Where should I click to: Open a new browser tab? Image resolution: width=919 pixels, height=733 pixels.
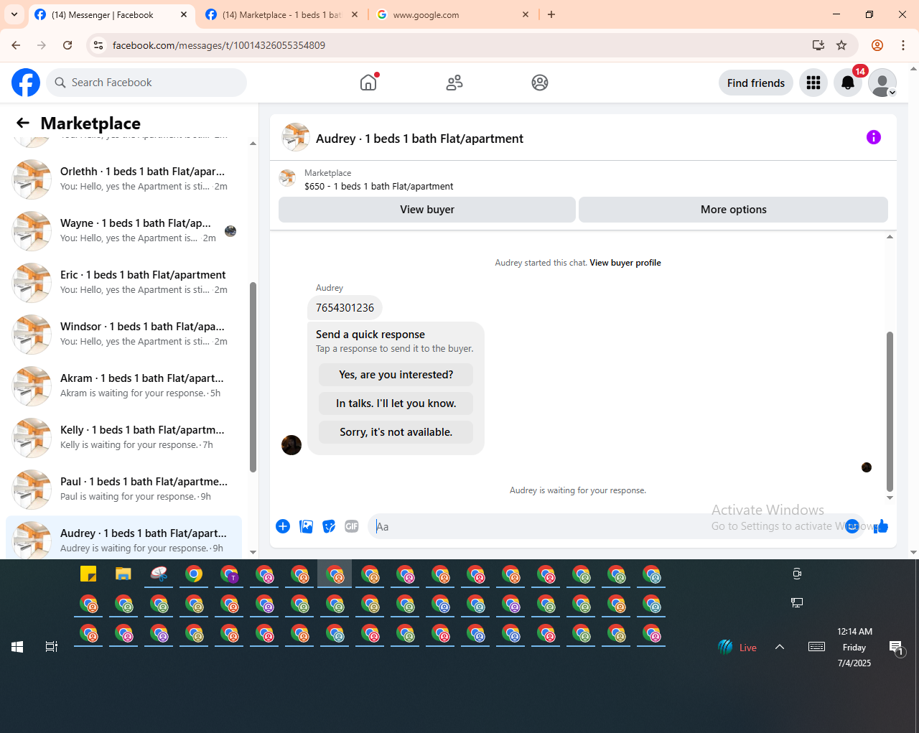point(551,14)
